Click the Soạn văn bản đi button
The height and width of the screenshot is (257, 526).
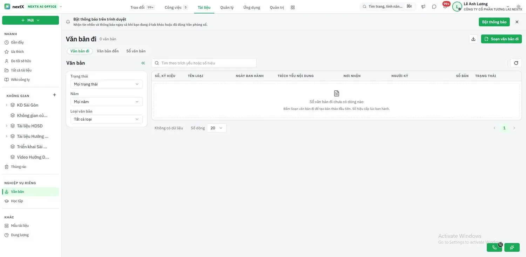click(501, 39)
